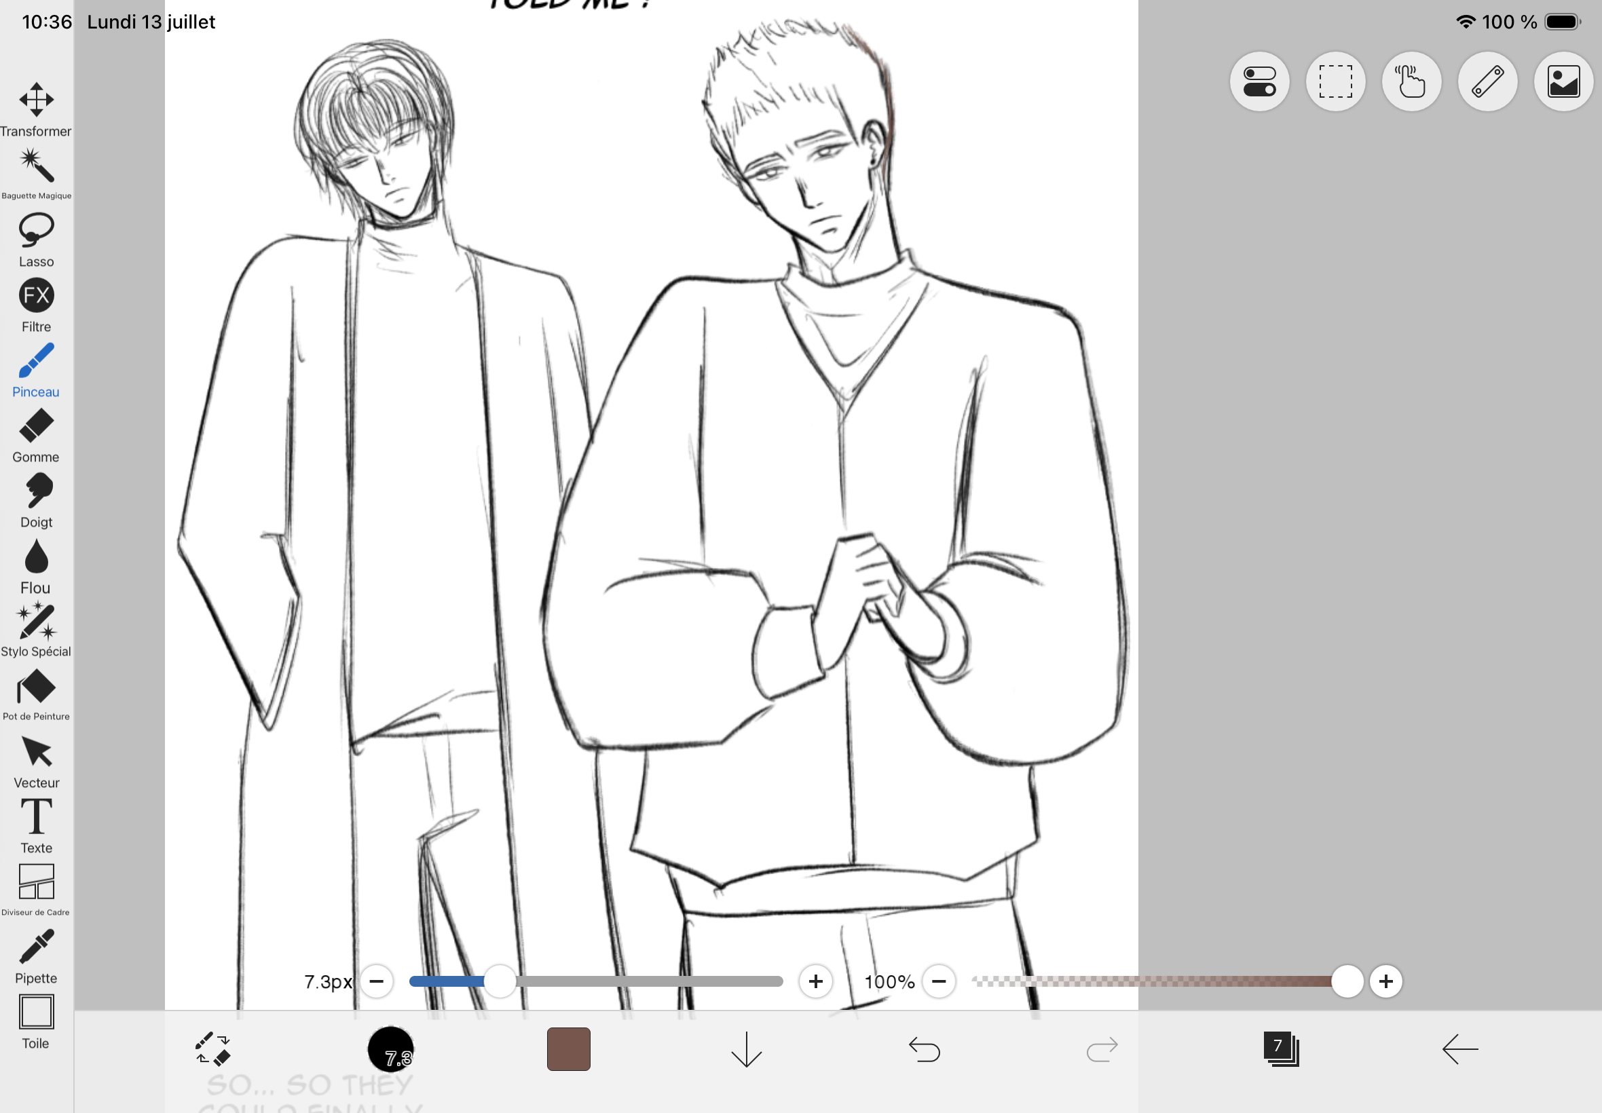Undo the last stroke
The height and width of the screenshot is (1113, 1602).
(x=925, y=1049)
